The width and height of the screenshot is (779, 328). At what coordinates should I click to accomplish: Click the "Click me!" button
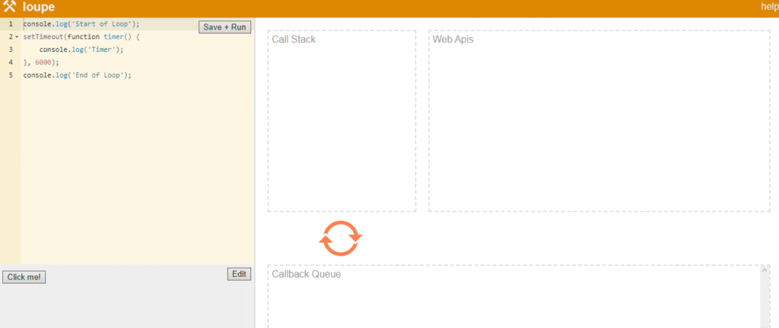pos(24,277)
